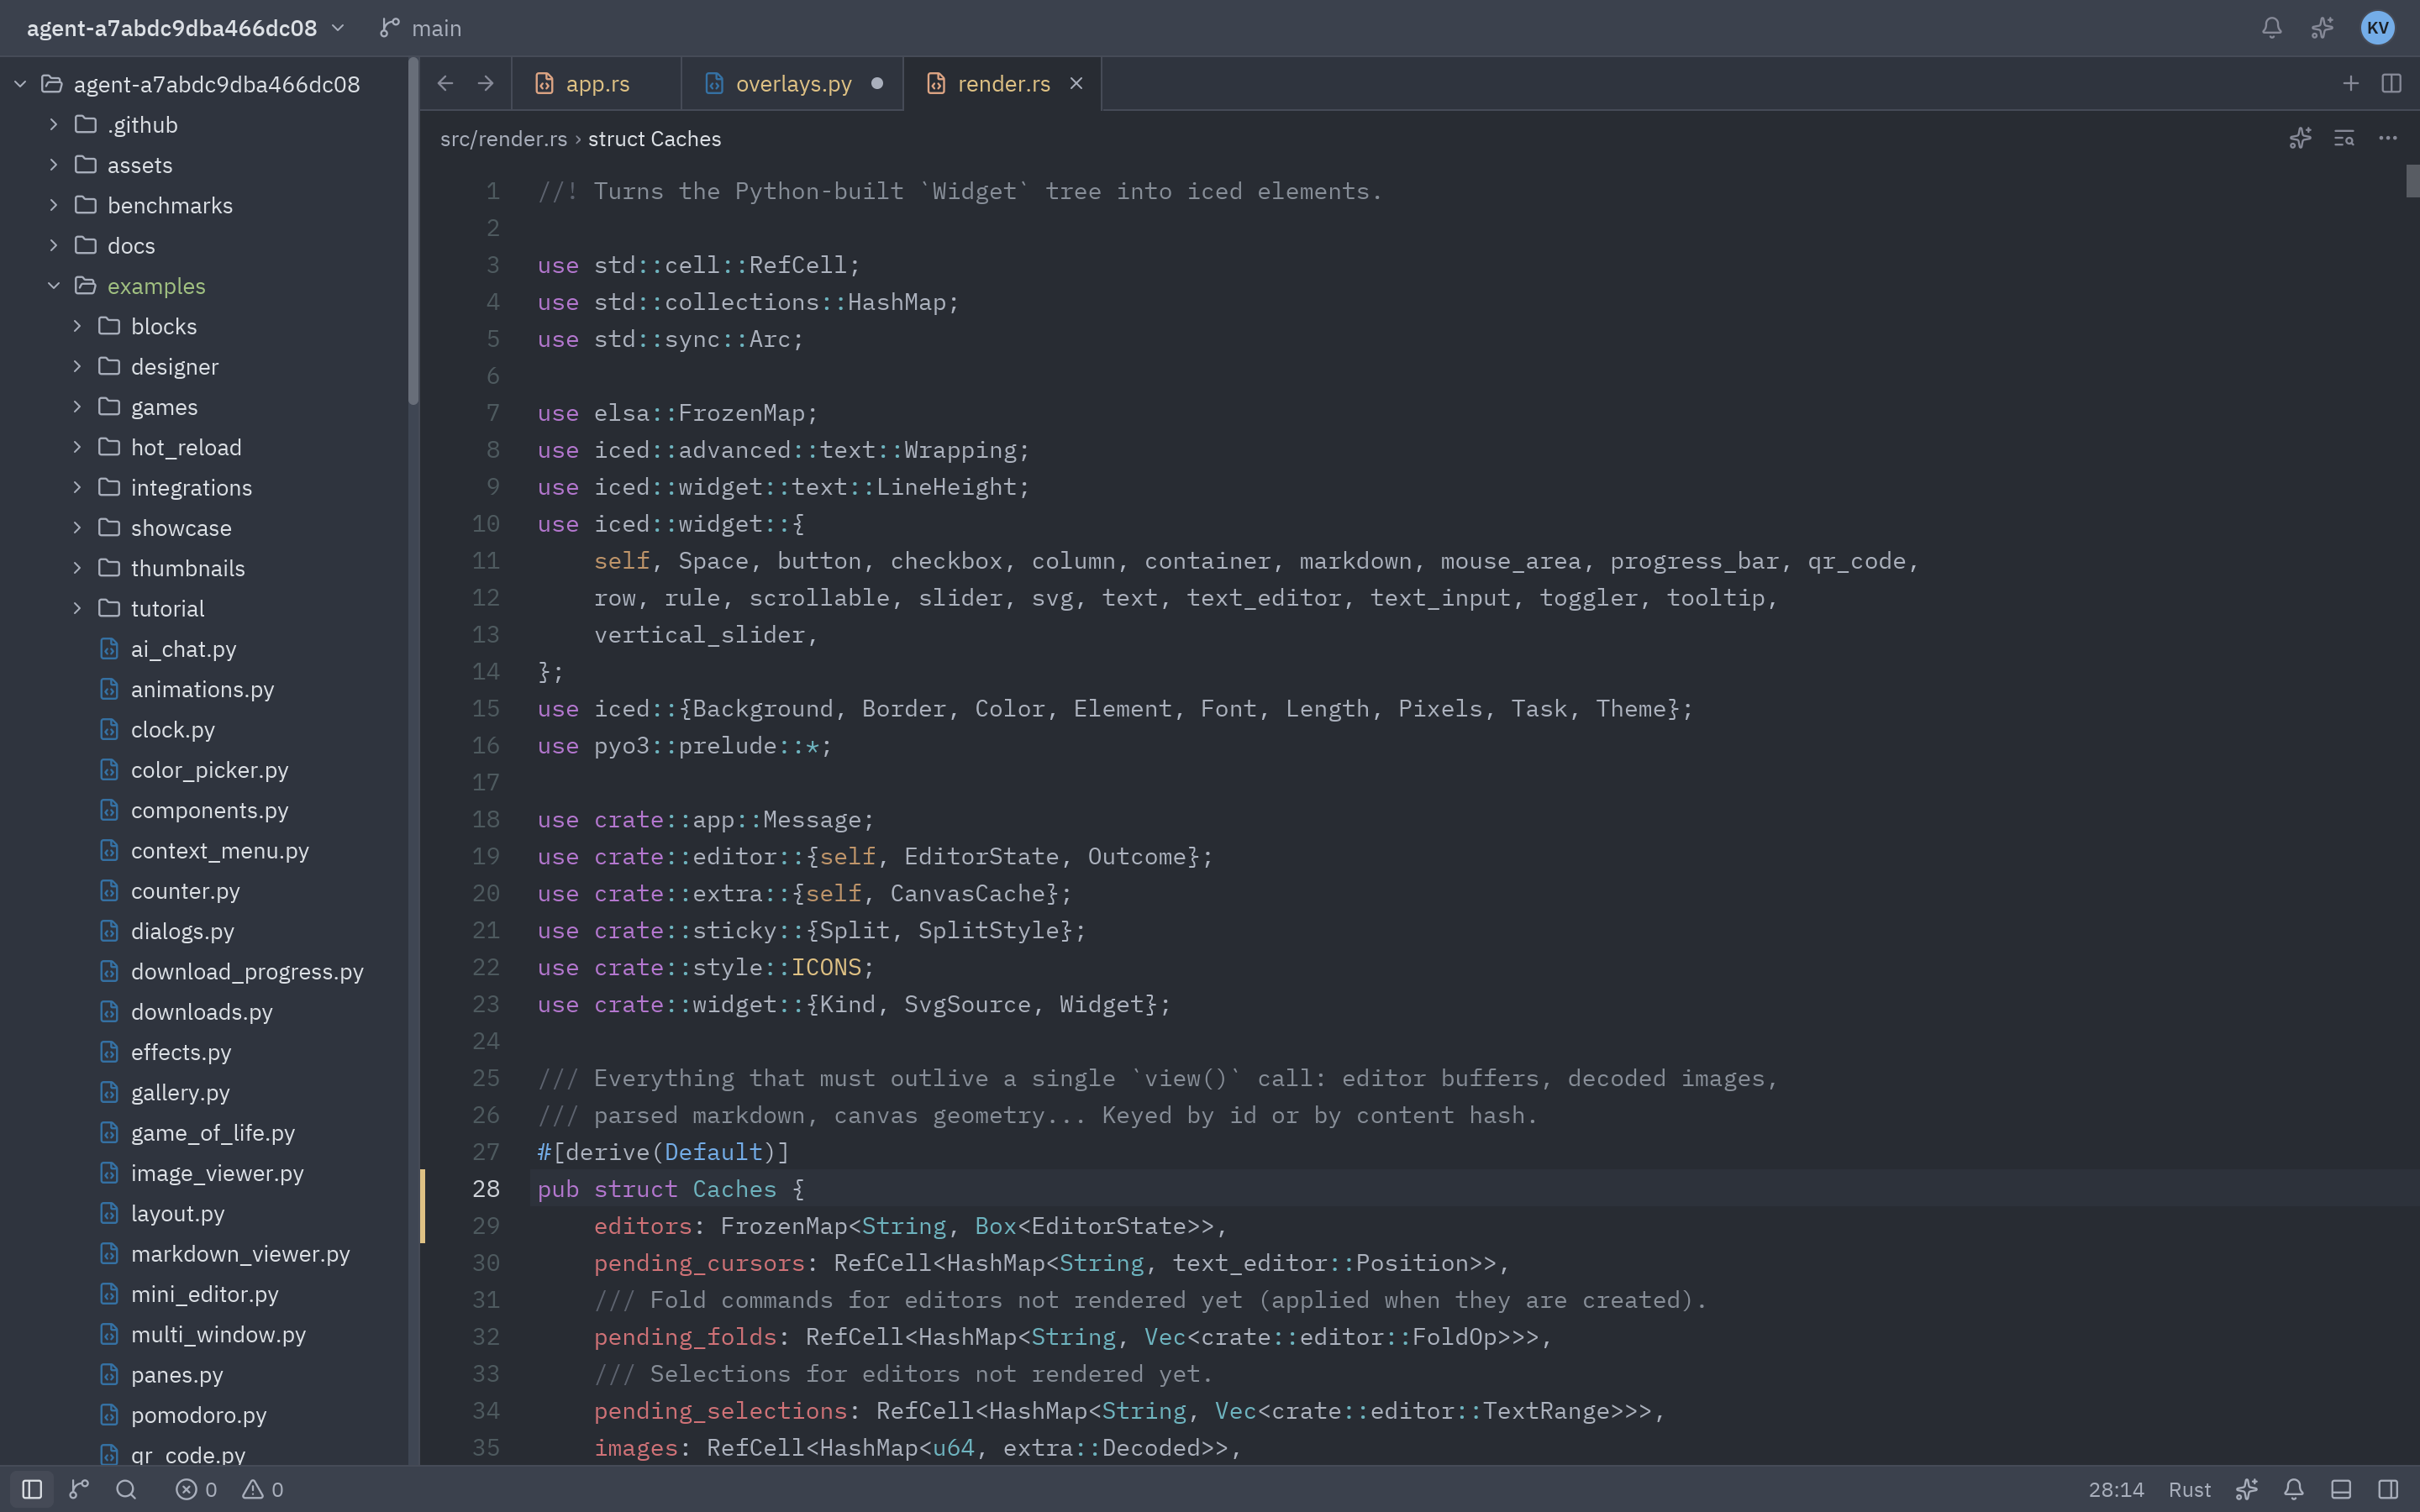Open project search magnifier in status bar

pos(126,1489)
